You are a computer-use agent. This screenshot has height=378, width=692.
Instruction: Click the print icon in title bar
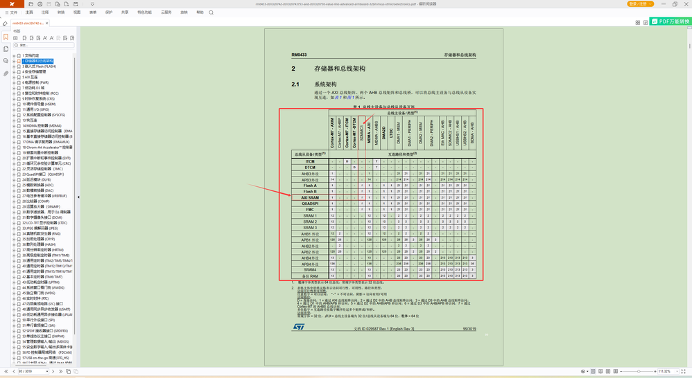(x=40, y=4)
